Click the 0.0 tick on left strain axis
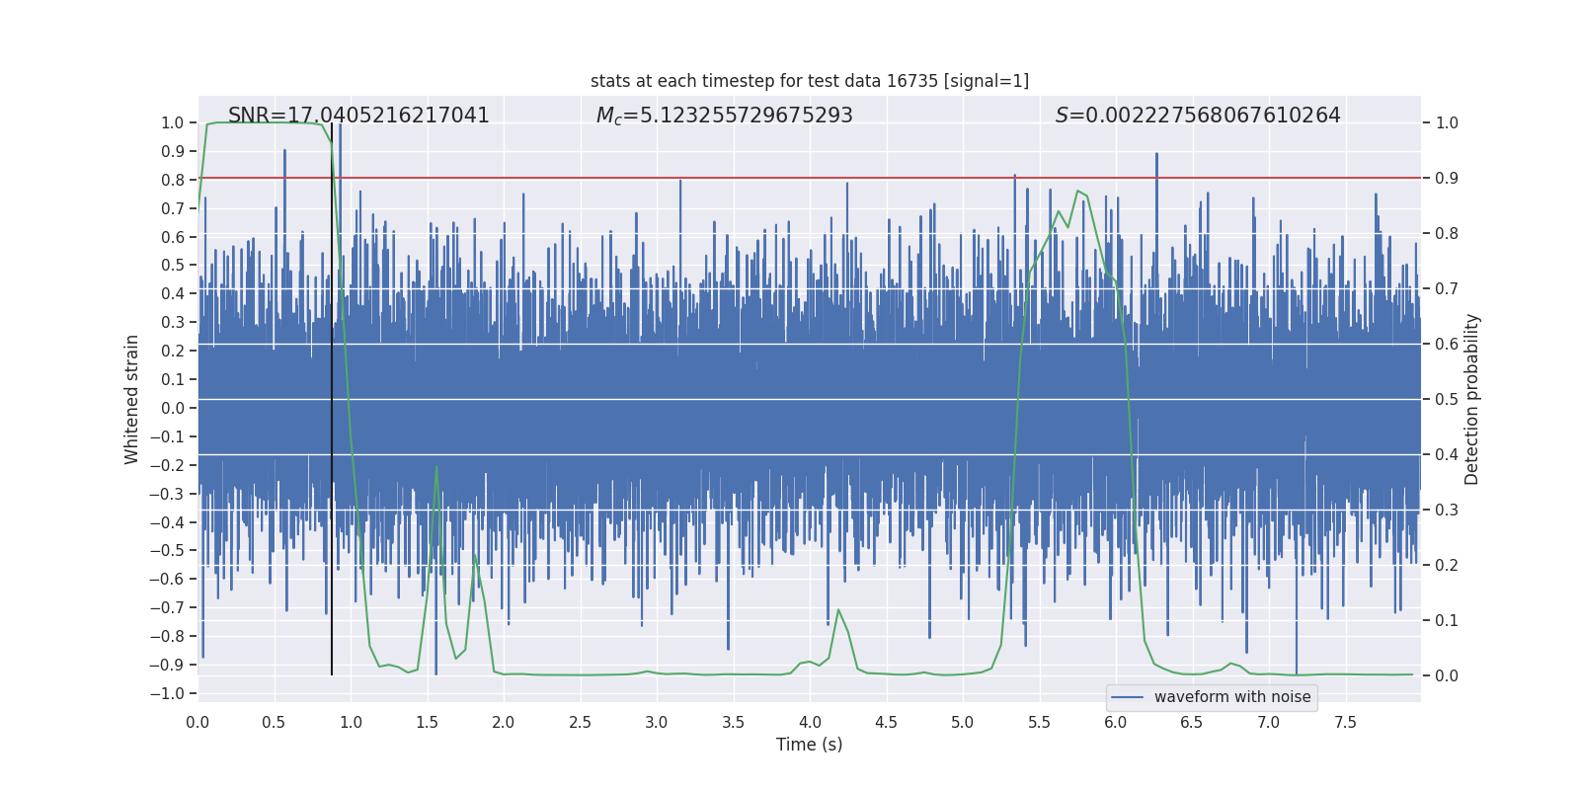 (172, 408)
